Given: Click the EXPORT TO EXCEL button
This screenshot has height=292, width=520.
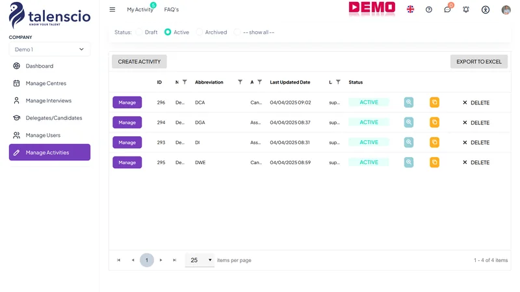Looking at the screenshot, I should click(x=479, y=62).
